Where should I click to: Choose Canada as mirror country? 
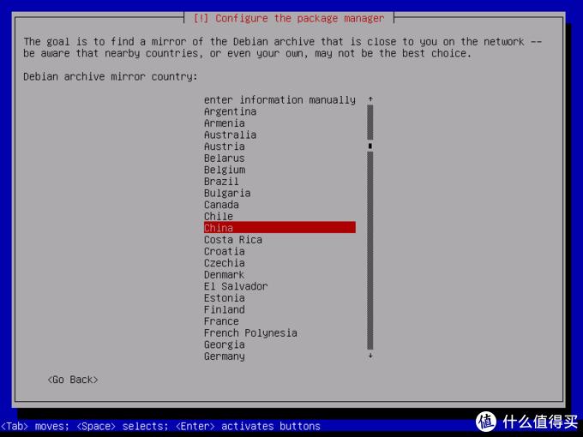[x=221, y=205]
